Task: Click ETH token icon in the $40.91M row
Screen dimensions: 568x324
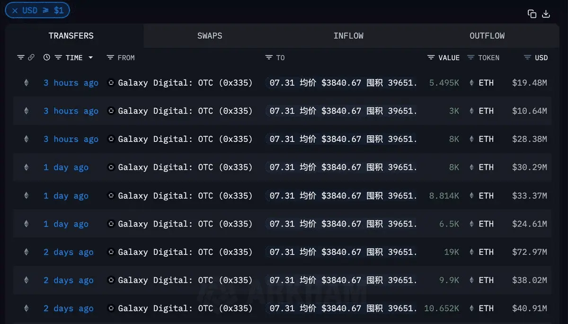Action: pyautogui.click(x=471, y=308)
